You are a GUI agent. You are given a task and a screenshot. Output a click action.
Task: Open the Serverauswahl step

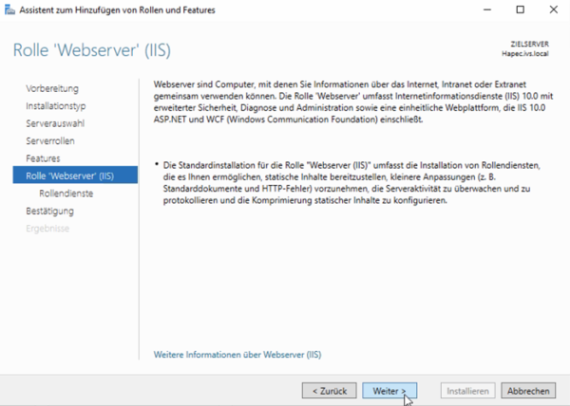coord(55,123)
